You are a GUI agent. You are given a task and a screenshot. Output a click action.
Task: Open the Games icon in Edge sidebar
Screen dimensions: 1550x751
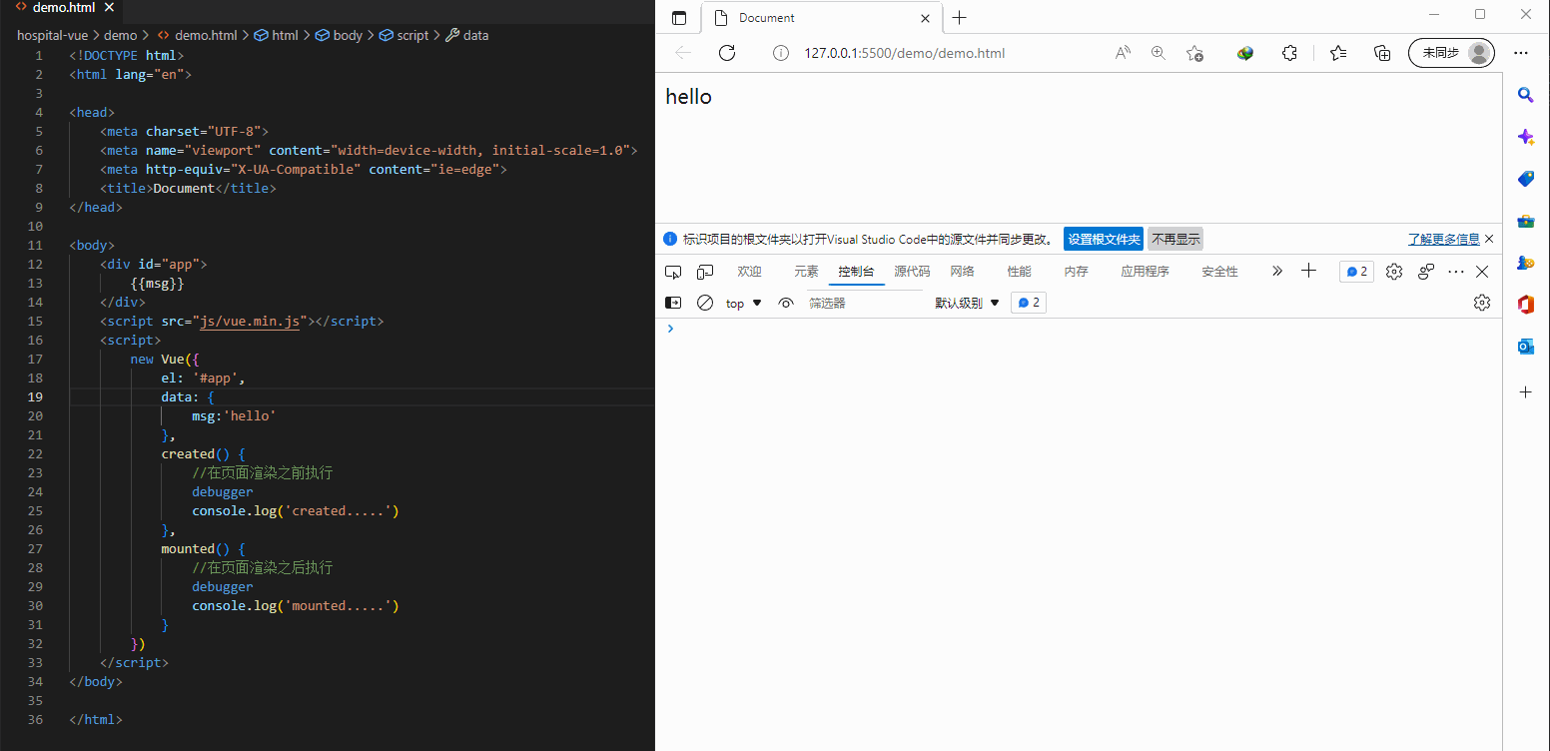tap(1525, 263)
